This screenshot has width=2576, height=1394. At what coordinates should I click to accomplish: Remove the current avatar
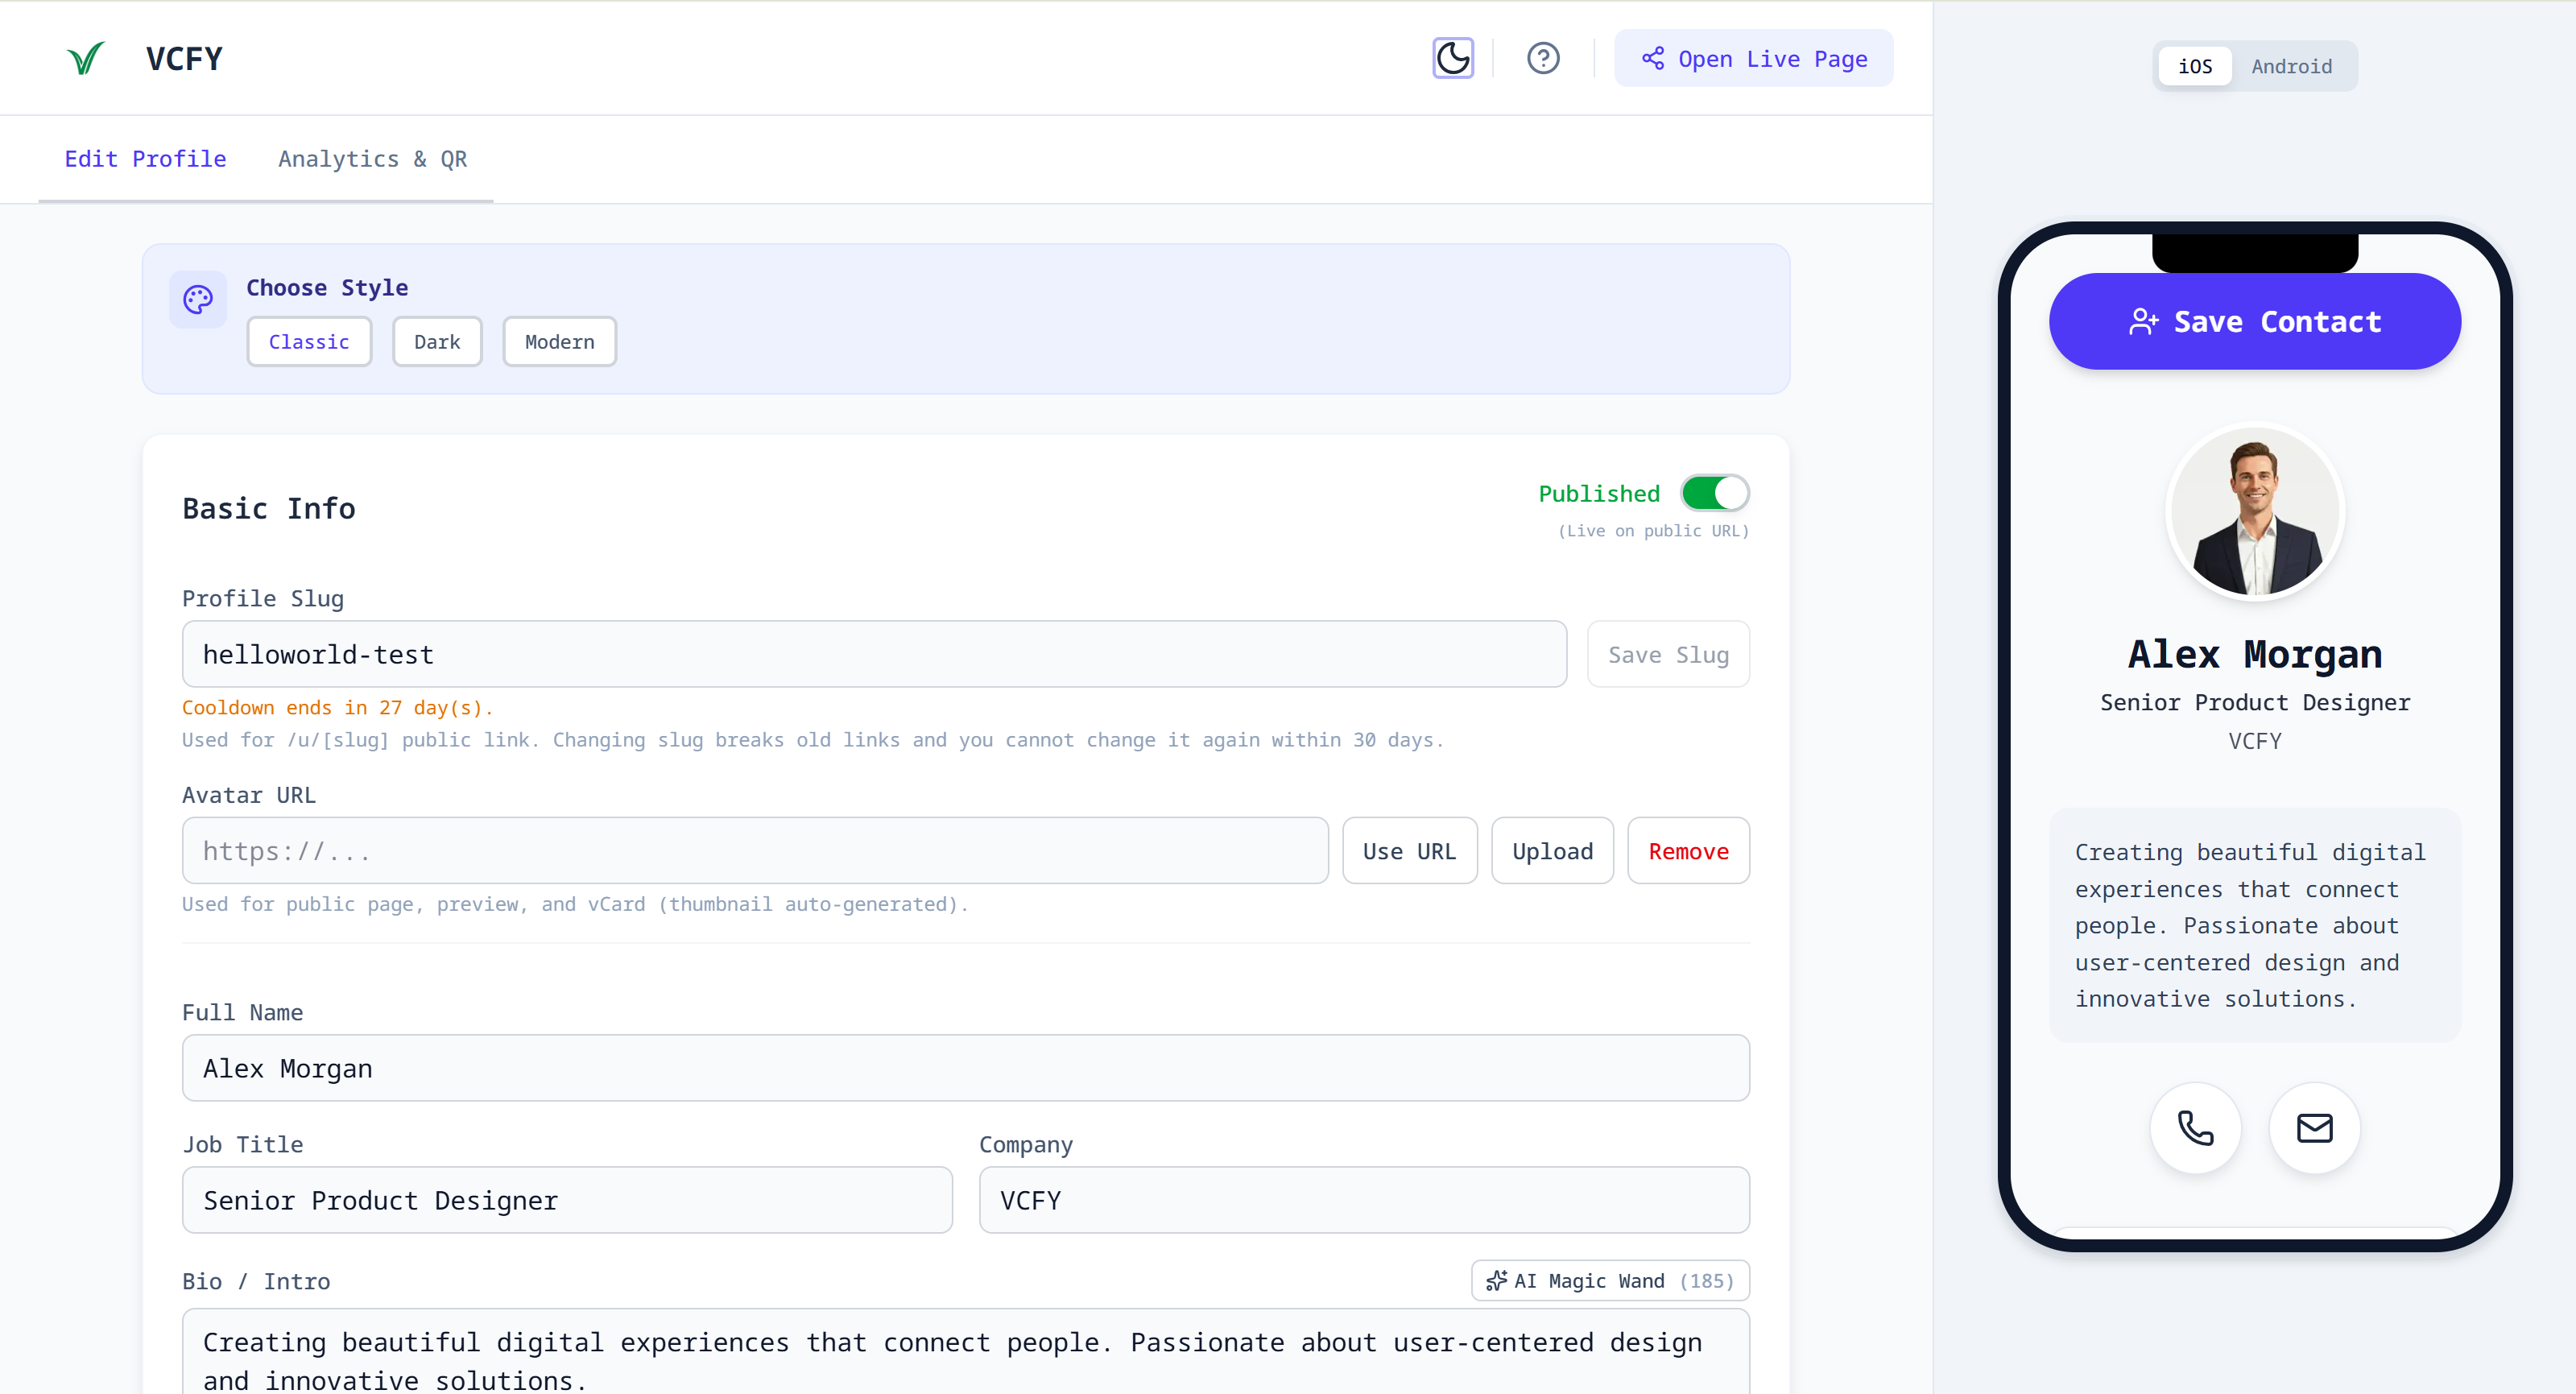pyautogui.click(x=1688, y=850)
